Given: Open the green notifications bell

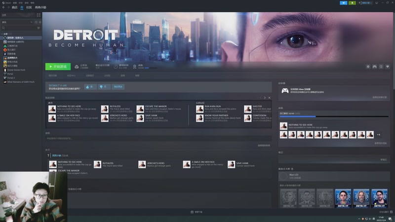Looking at the screenshot, I should pos(352,3).
